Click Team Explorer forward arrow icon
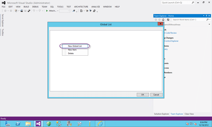 (160, 20)
